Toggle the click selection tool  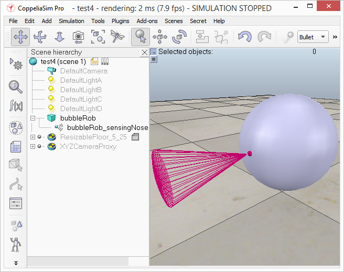pyautogui.click(x=141, y=37)
